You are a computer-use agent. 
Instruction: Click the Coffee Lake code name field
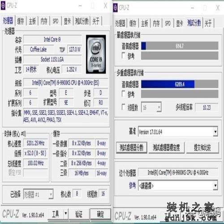click(x=39, y=49)
